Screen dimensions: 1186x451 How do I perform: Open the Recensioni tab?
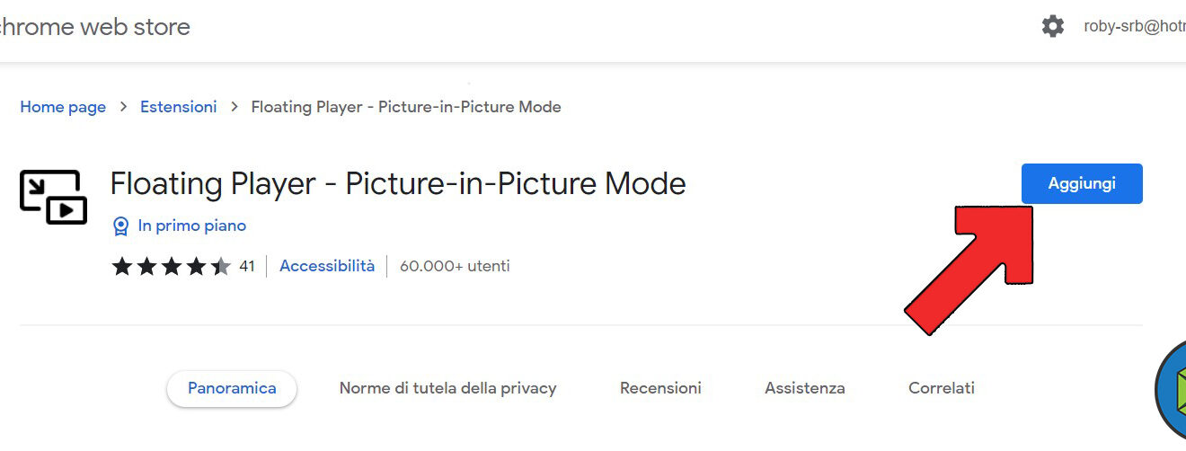[x=660, y=388]
